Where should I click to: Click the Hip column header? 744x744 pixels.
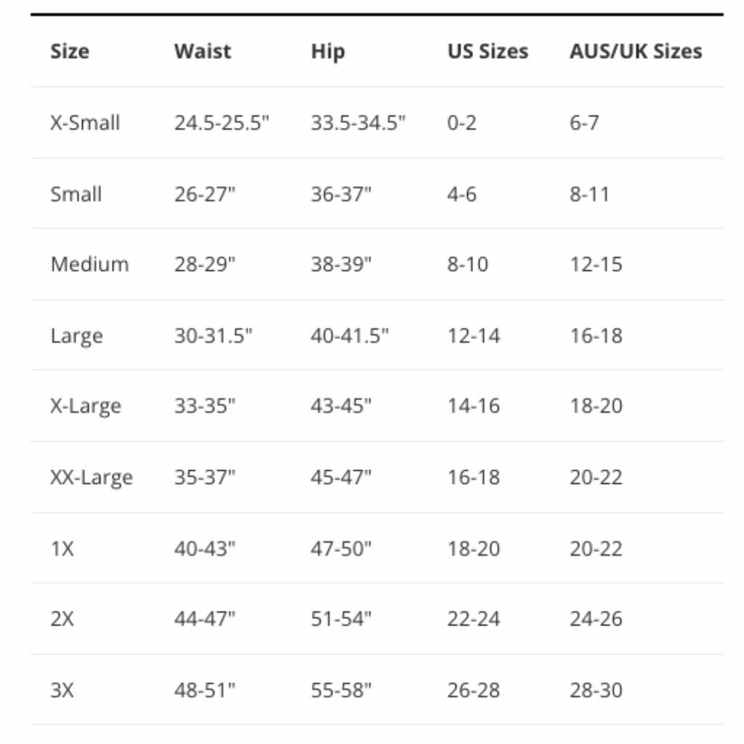(327, 51)
